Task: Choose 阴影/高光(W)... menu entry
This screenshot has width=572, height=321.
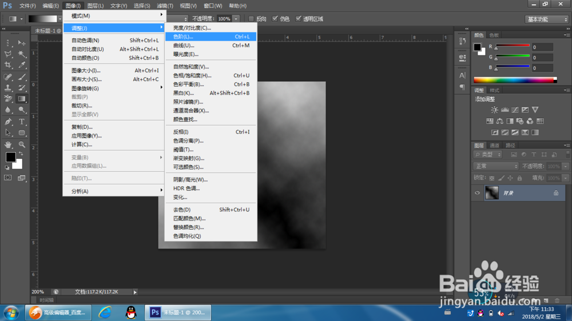Action: (211, 179)
